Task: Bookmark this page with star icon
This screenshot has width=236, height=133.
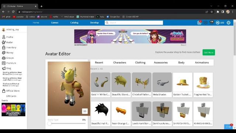Action: coord(212,12)
